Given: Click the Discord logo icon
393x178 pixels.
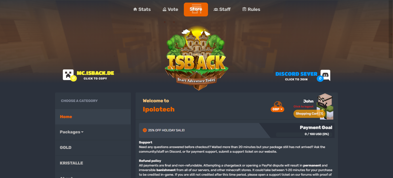Looking at the screenshot, I should pos(325,75).
